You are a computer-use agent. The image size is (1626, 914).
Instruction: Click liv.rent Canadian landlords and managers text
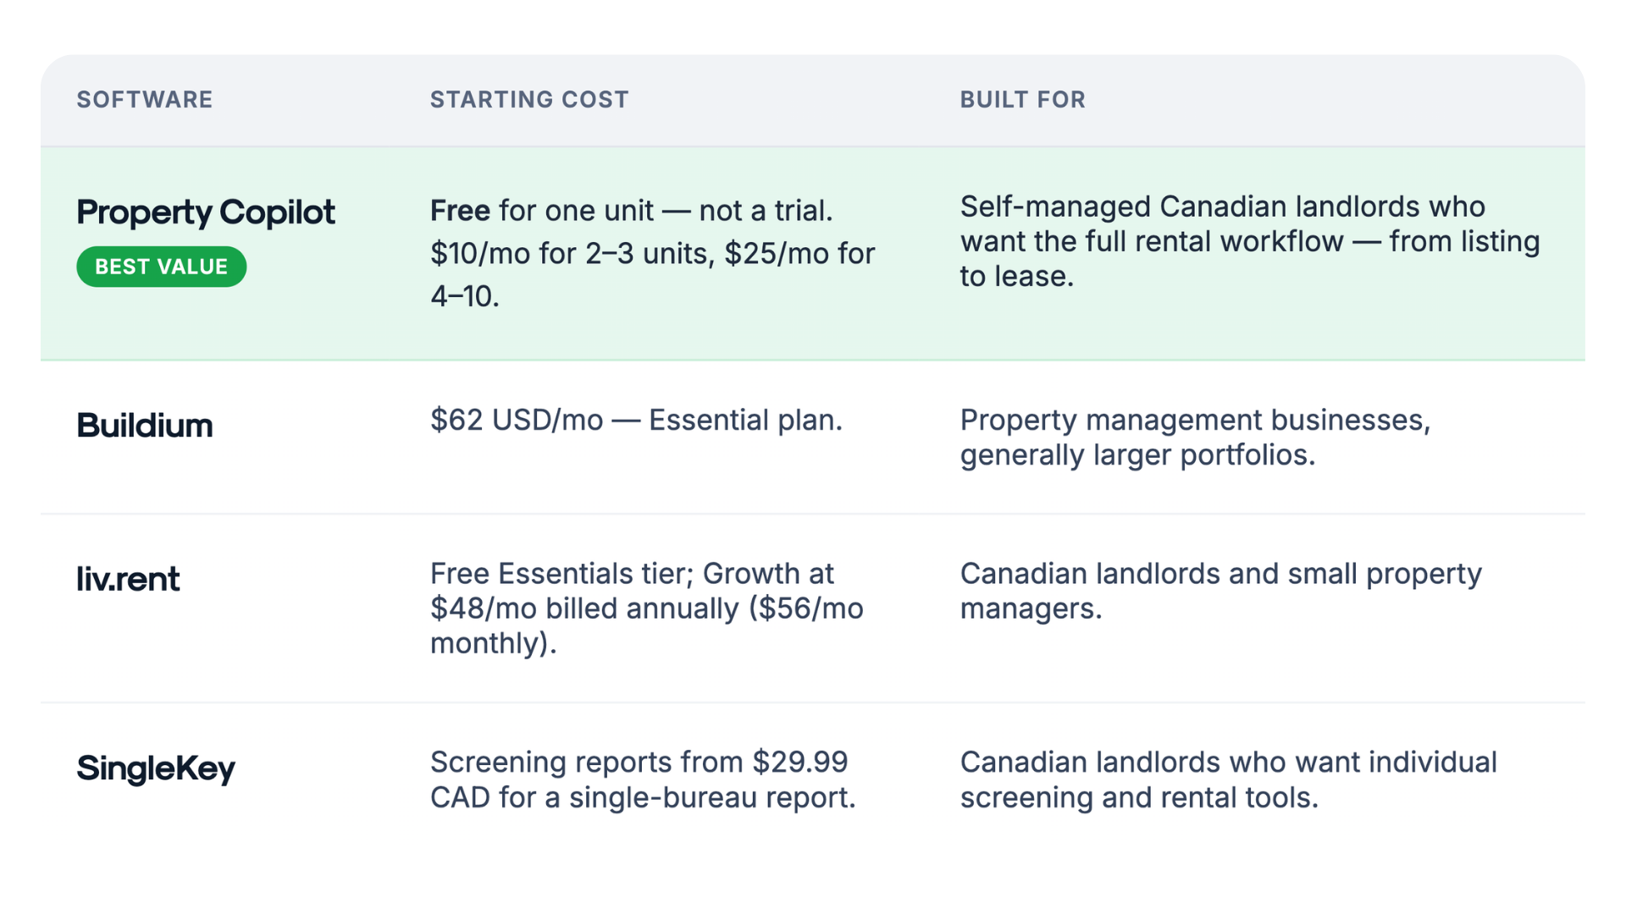(x=1220, y=591)
